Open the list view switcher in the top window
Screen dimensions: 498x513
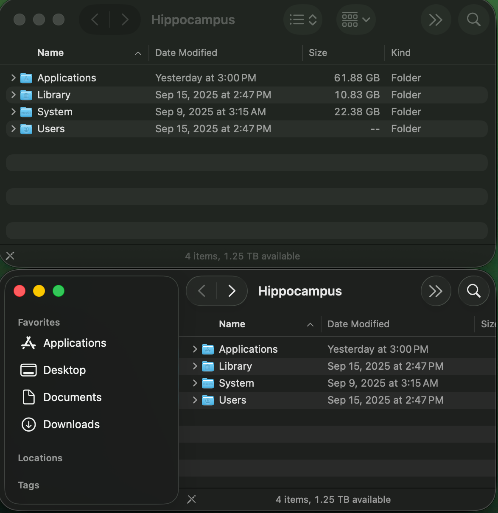tap(303, 20)
